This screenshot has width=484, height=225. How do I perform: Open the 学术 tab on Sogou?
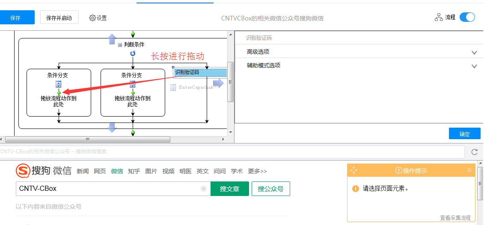point(237,171)
